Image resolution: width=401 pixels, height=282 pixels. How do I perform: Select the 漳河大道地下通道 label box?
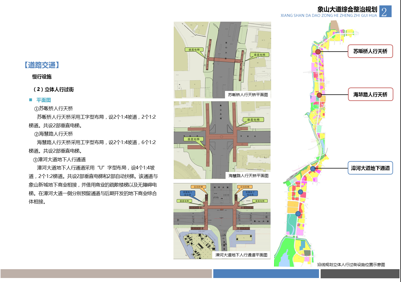[x=370, y=168]
